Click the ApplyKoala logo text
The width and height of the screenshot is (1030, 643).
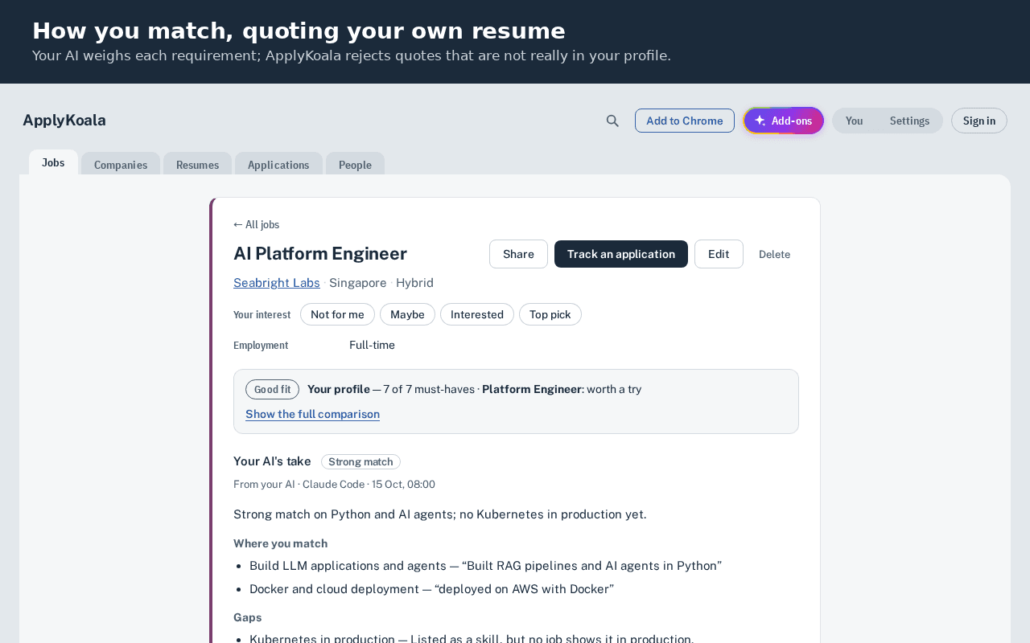click(x=64, y=121)
